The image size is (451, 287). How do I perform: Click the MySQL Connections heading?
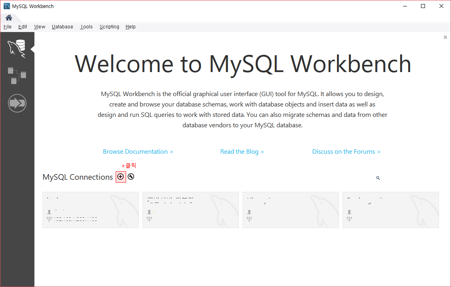78,177
